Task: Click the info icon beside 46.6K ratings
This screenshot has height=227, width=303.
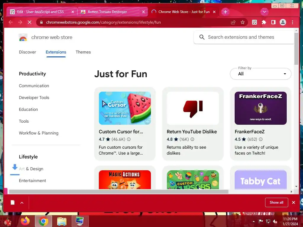Action: tap(129, 139)
